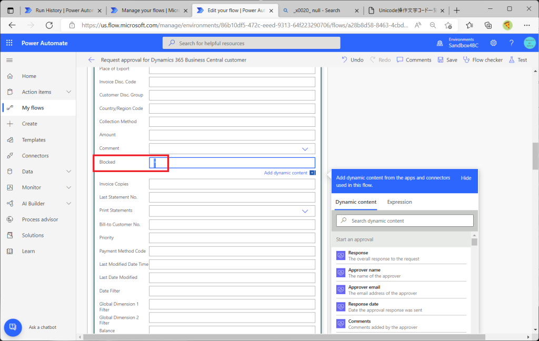
Task: Click the browser address bar URL
Action: coord(245,25)
